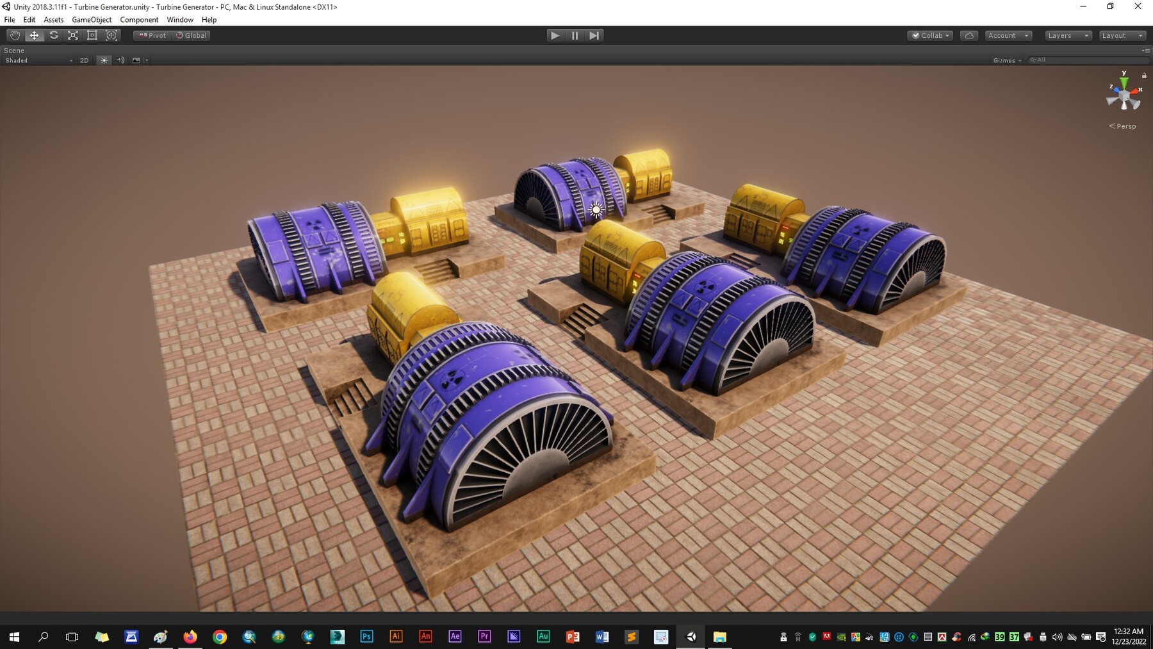Open the Gizmos dropdown
Screen dimensions: 1153x649
click(1006, 60)
